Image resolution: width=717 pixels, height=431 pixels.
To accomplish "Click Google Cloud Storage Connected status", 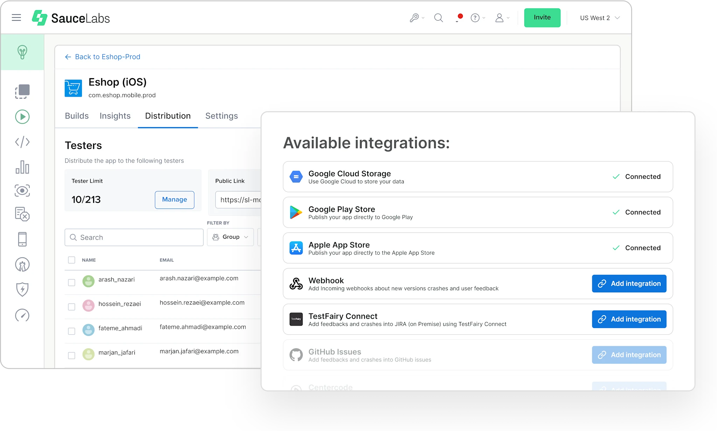I will click(636, 177).
